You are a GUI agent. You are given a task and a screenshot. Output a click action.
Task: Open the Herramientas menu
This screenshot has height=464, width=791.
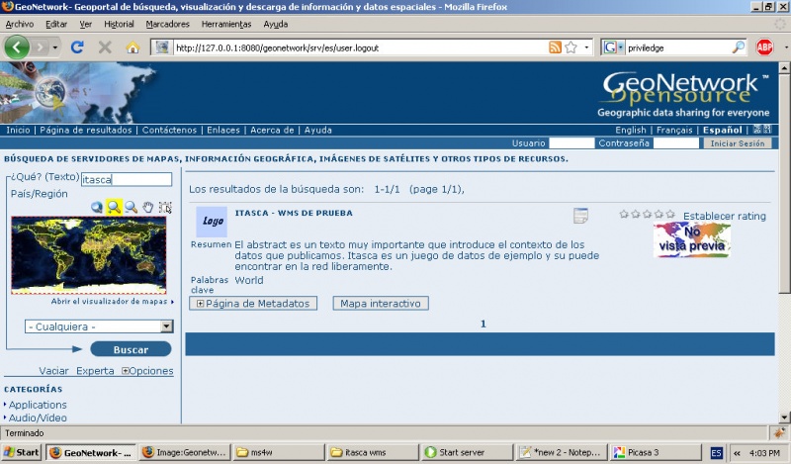[226, 23]
